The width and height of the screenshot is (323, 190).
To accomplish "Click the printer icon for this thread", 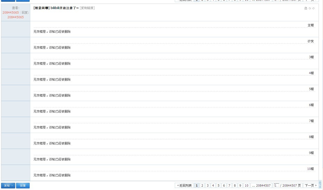I will (306, 8).
